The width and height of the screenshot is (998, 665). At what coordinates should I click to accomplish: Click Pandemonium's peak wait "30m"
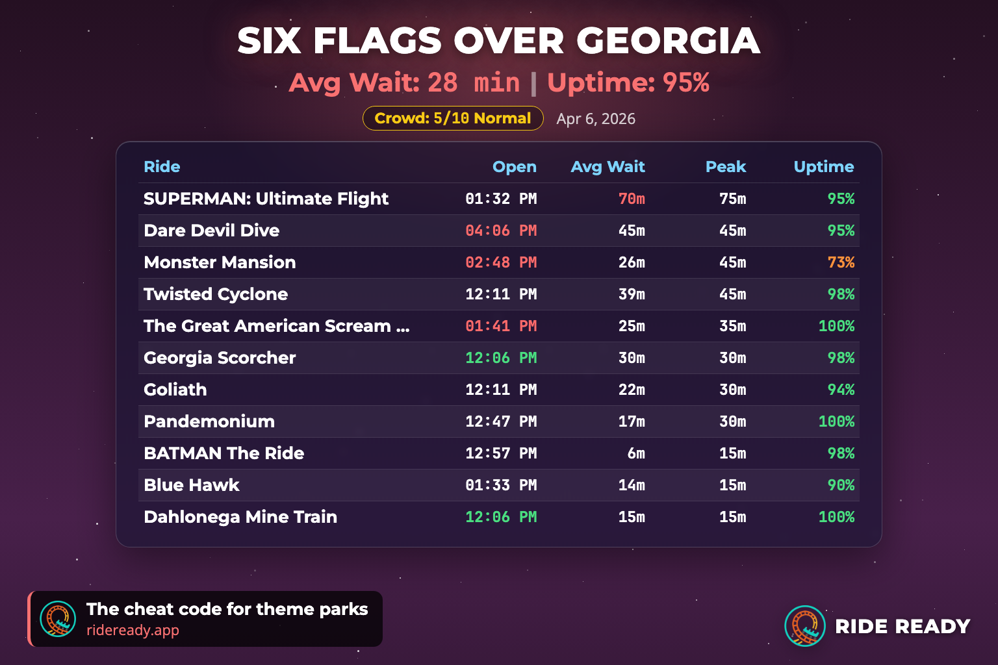pos(732,421)
